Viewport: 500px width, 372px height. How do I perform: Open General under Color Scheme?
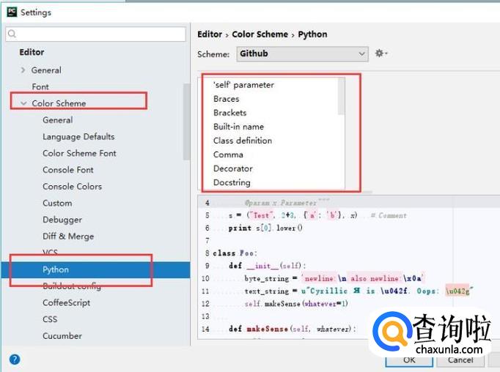58,120
